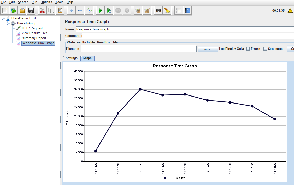This screenshot has height=185, width=294.
Task: Click the warning triangle log indicator
Action: click(x=290, y=11)
